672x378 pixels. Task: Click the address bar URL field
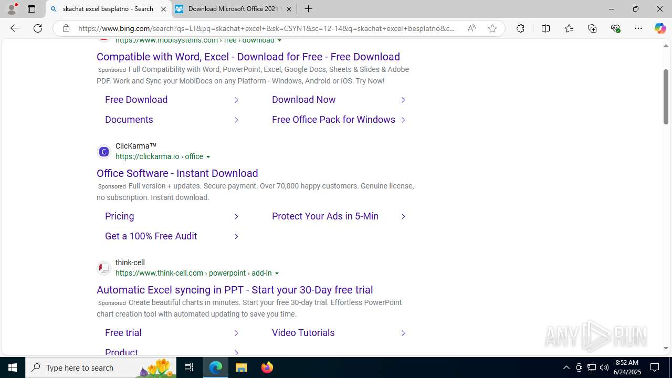267,28
